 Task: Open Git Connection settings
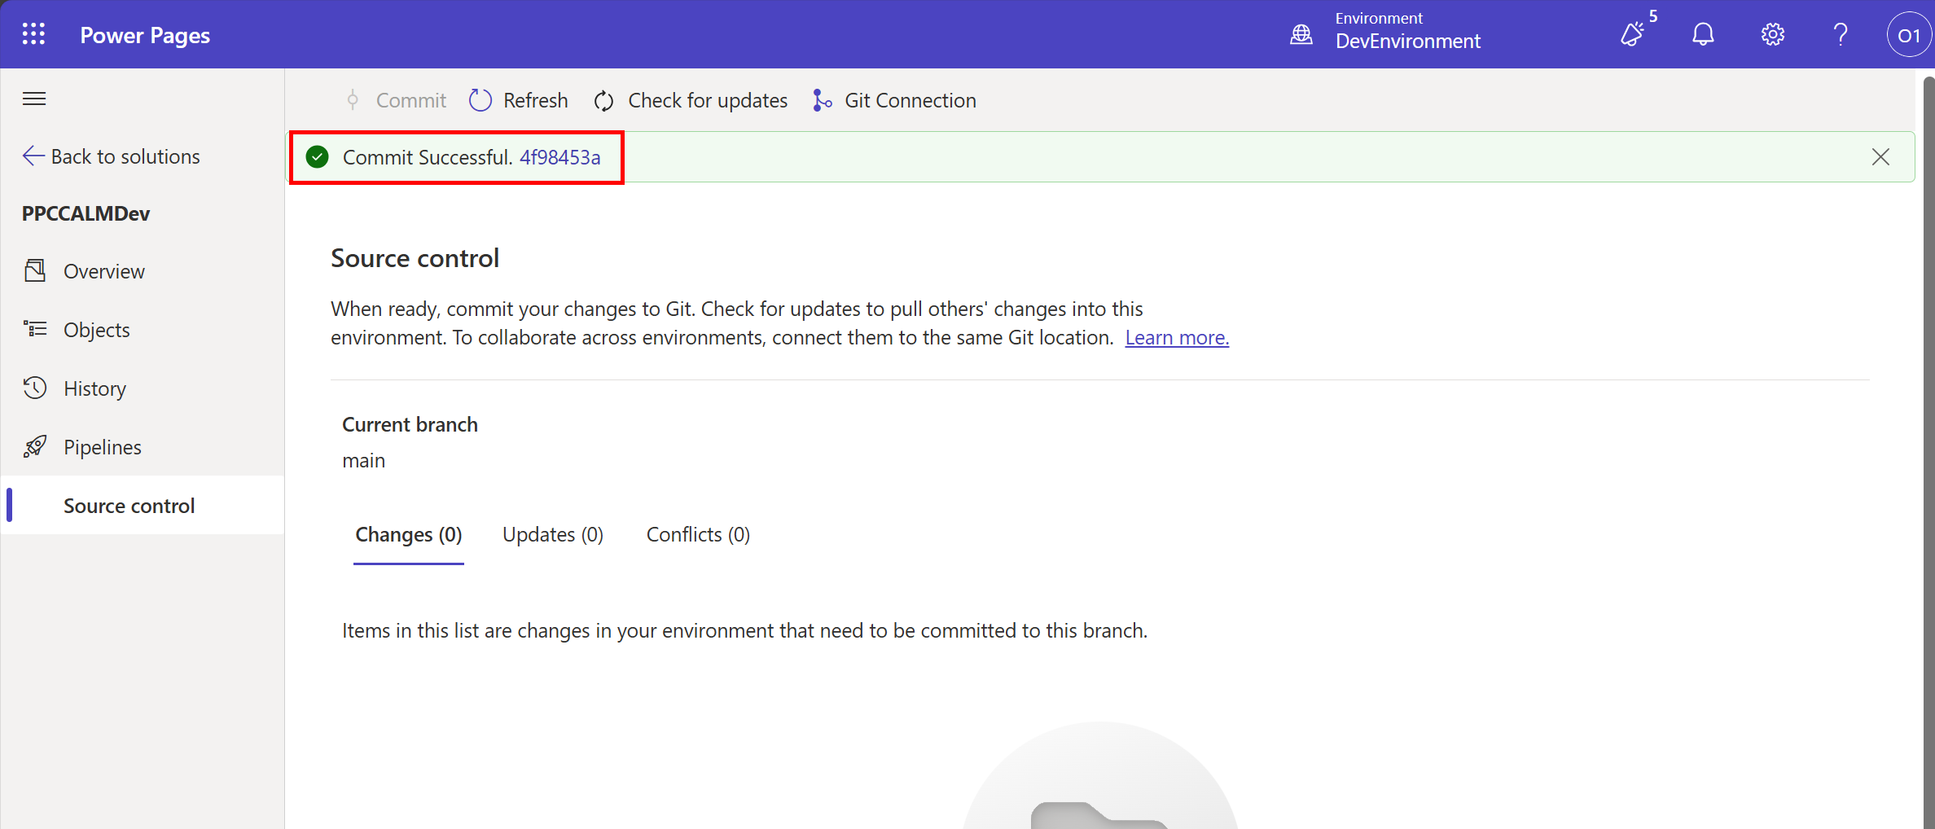point(821,99)
